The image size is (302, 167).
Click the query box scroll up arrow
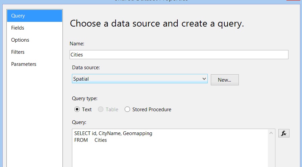pos(271,133)
